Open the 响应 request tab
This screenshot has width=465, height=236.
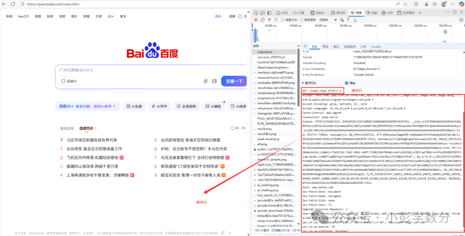pos(336,47)
